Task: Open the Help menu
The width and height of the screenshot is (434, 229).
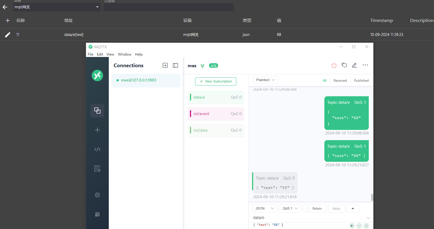Action: click(139, 54)
